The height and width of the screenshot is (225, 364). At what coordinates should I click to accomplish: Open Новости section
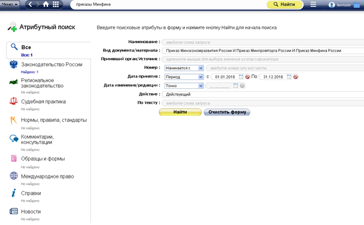pos(31,211)
